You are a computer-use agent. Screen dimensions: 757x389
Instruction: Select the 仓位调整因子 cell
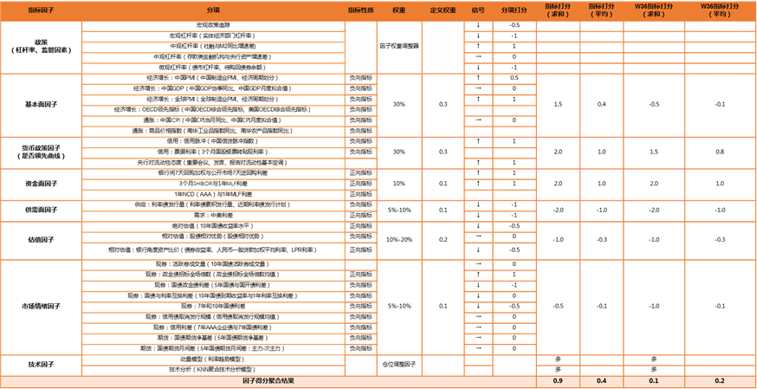398,365
